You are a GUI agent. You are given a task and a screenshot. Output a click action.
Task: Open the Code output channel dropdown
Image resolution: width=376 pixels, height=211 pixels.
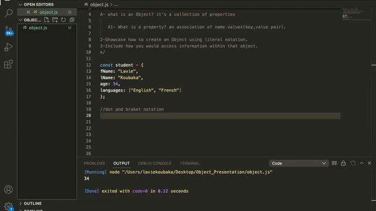[298, 163]
